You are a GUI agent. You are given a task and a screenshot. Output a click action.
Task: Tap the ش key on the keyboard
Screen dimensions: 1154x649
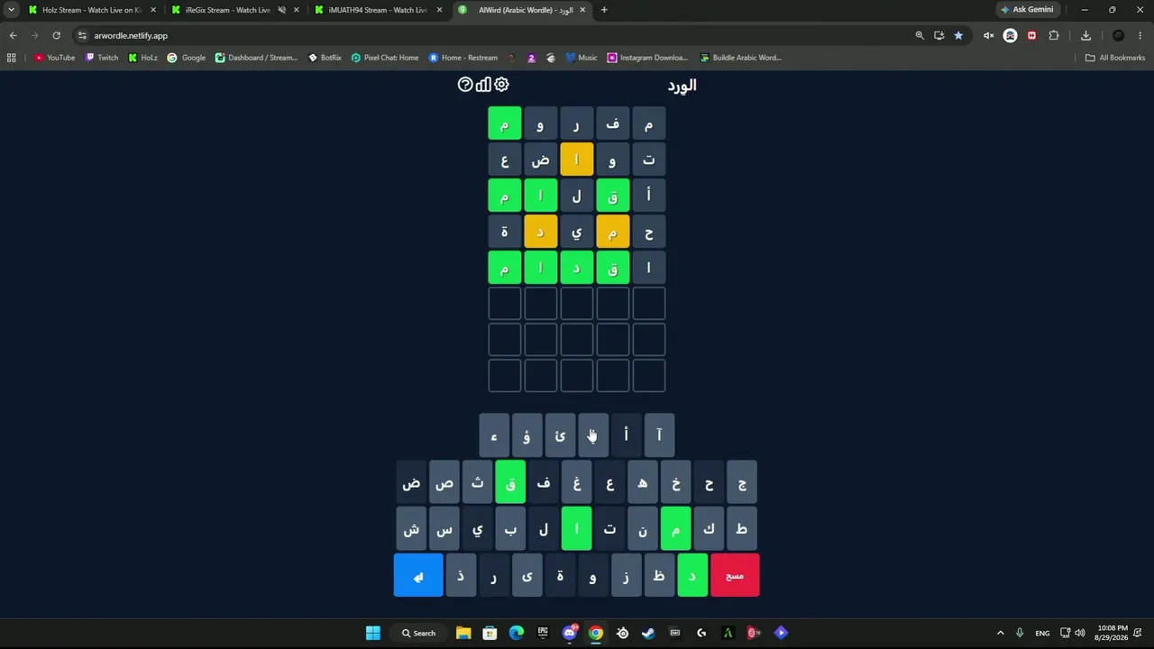(x=411, y=529)
